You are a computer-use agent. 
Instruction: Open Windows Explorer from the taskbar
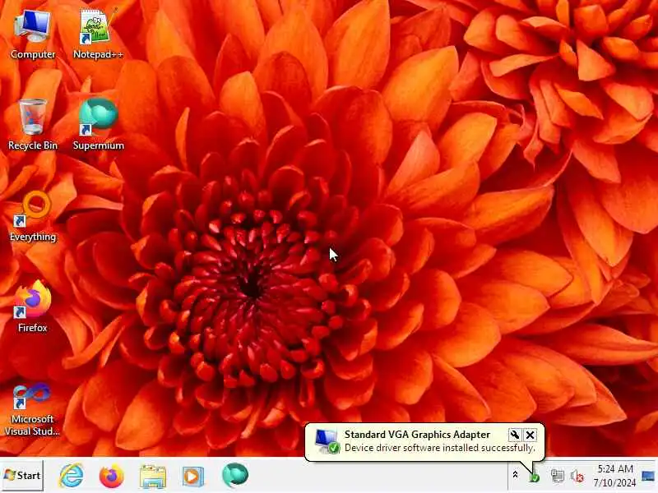[x=153, y=476]
